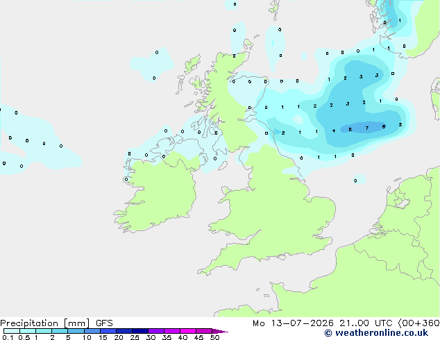Click the 2–5 mm legend swatch

(x=60, y=331)
